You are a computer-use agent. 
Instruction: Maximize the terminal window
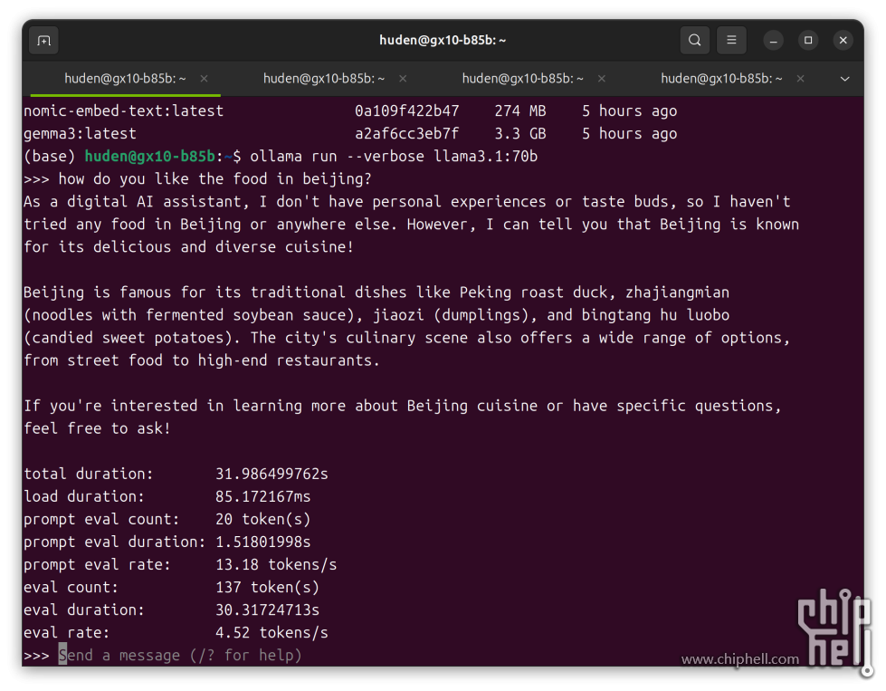[x=808, y=41]
